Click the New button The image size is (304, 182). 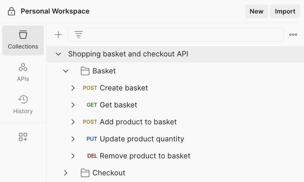tap(256, 12)
